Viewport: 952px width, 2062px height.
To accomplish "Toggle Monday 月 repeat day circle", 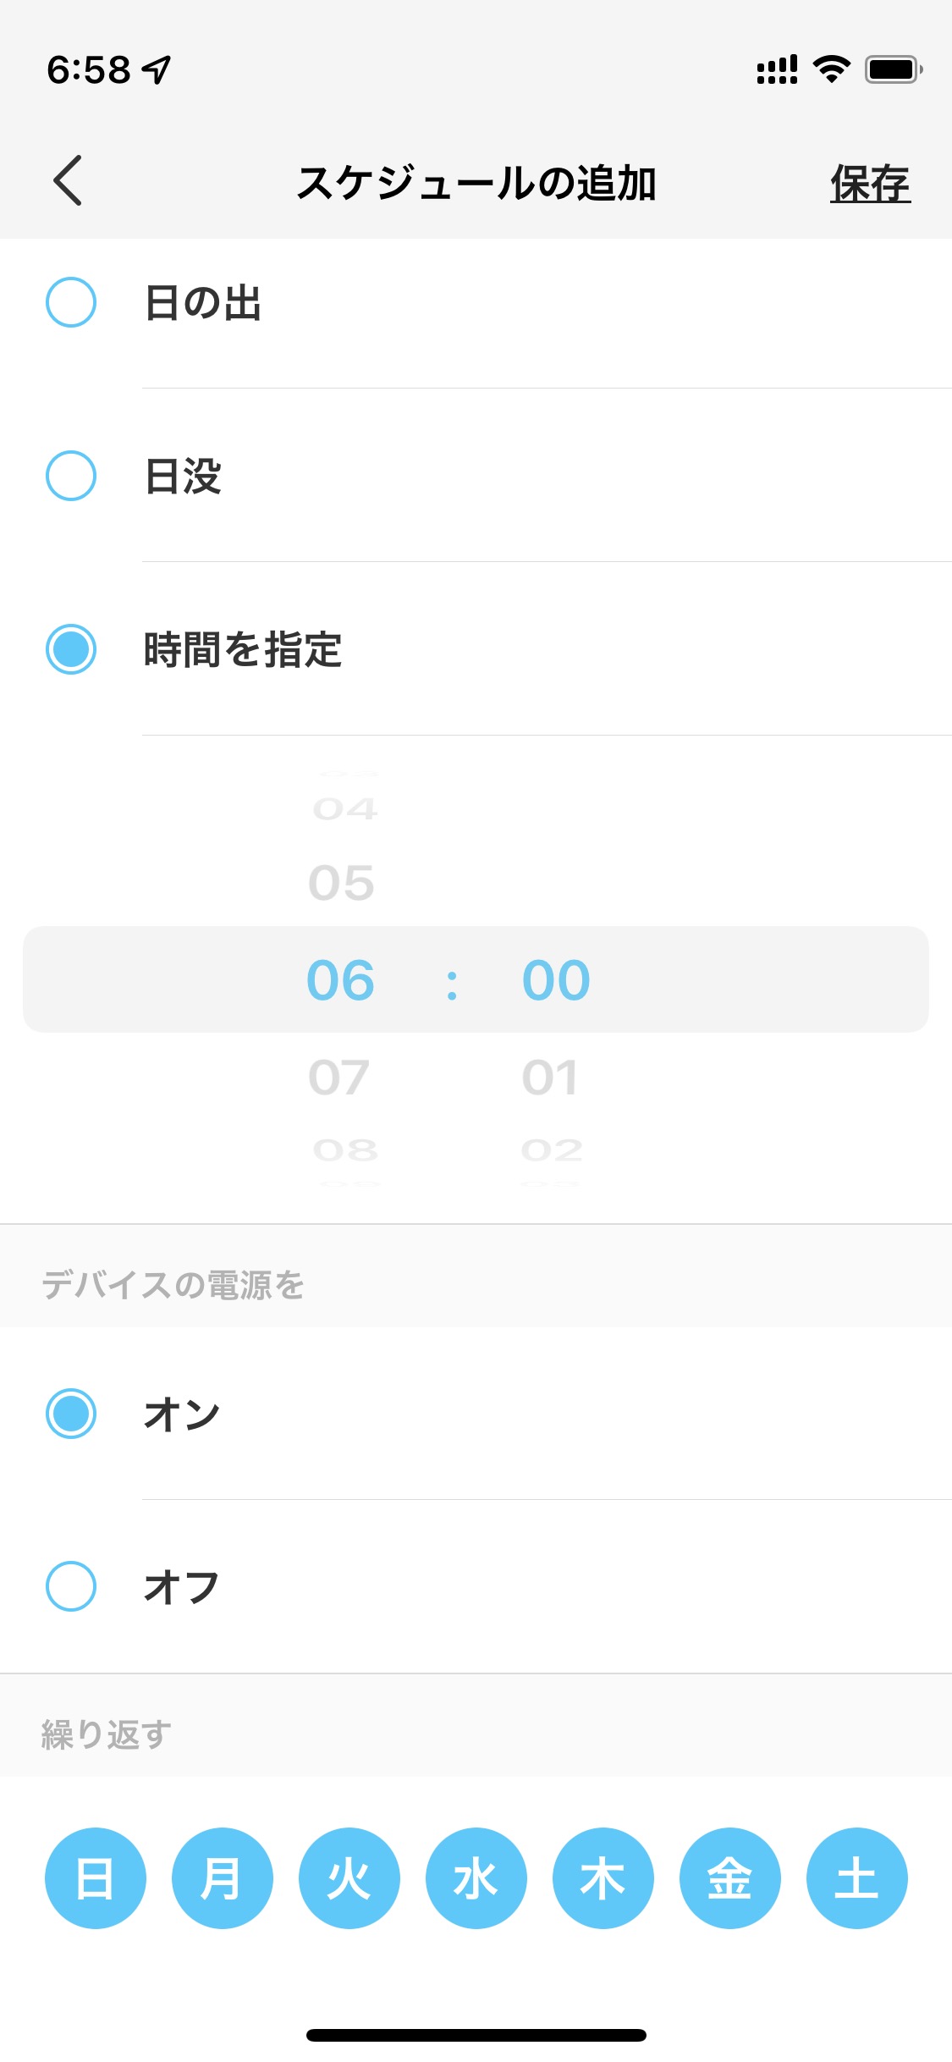I will point(223,1878).
